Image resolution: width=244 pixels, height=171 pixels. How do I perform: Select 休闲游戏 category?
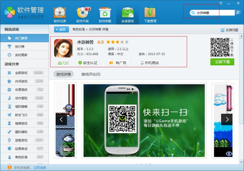click(24, 81)
